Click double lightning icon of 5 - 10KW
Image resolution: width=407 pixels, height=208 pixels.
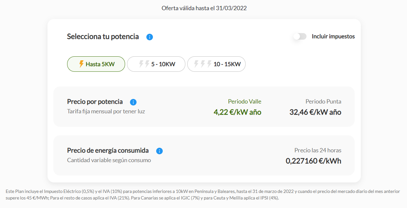(144, 64)
